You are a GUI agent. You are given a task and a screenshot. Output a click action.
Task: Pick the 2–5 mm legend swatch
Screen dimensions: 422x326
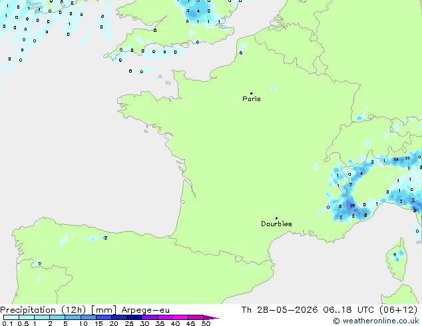pyautogui.click(x=57, y=317)
